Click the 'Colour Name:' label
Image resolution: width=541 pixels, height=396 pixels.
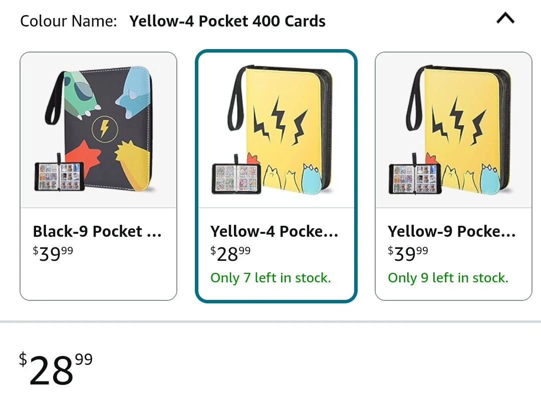point(69,21)
